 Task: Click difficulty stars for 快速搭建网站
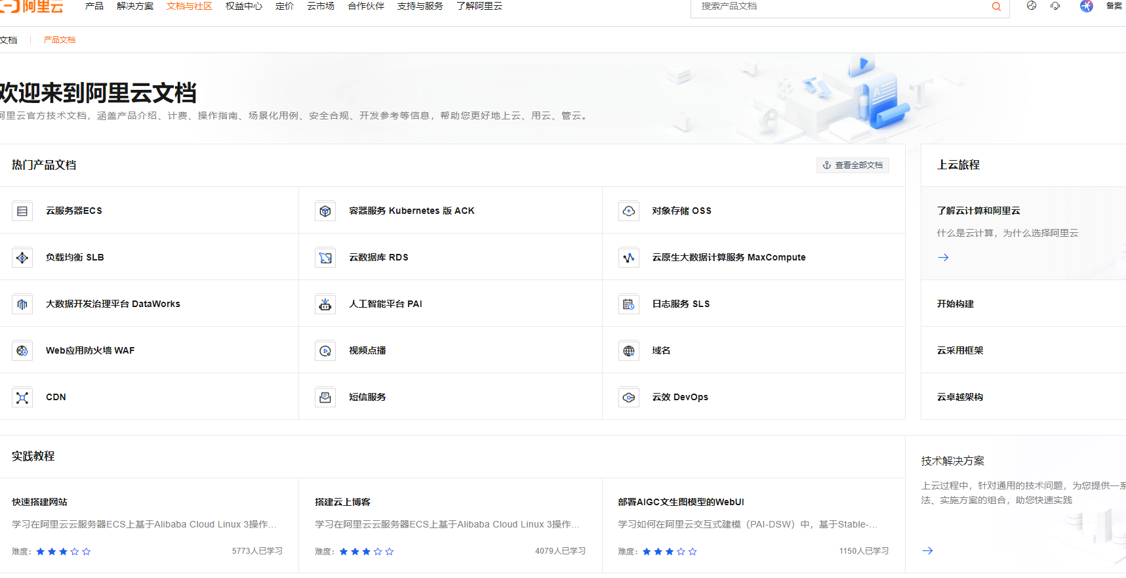(64, 552)
